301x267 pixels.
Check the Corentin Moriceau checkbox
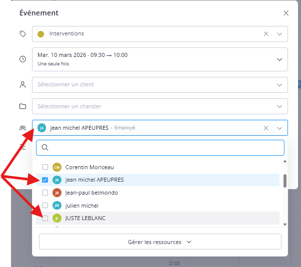tap(45, 167)
